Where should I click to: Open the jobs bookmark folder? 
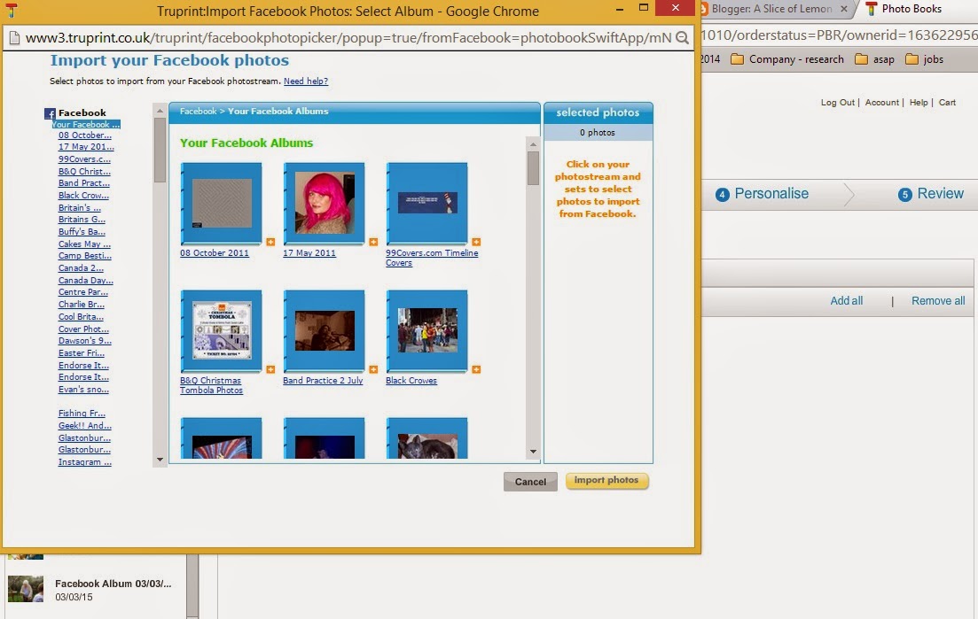coord(925,59)
